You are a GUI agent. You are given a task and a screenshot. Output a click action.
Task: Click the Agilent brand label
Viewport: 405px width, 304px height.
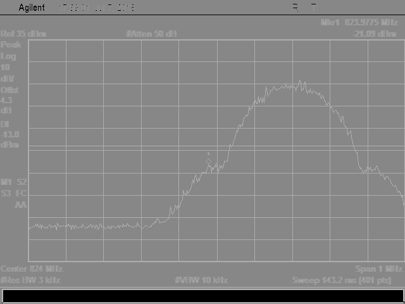coord(32,8)
